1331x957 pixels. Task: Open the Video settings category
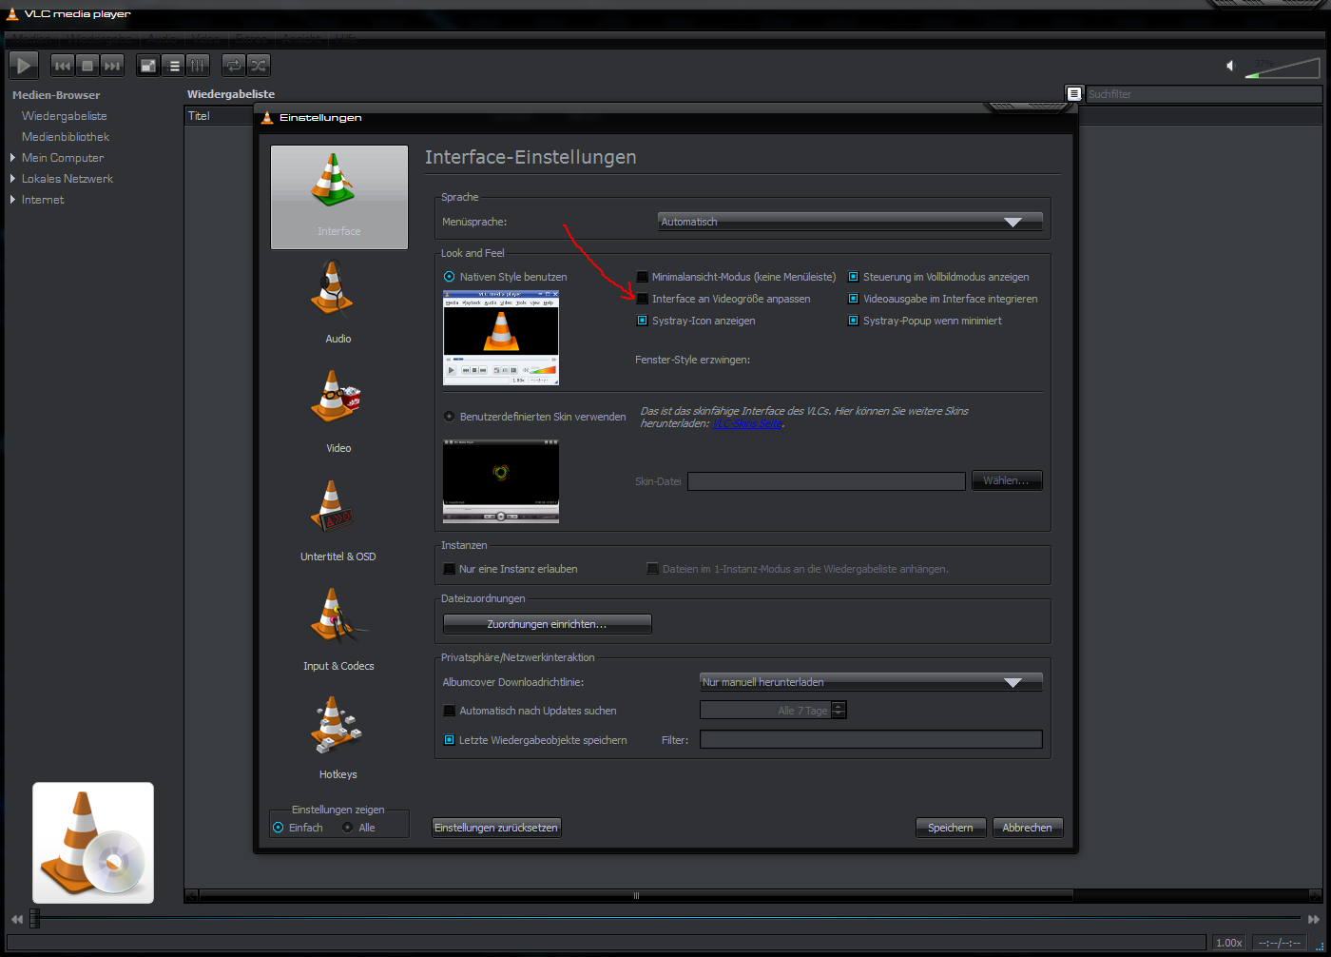coord(338,411)
